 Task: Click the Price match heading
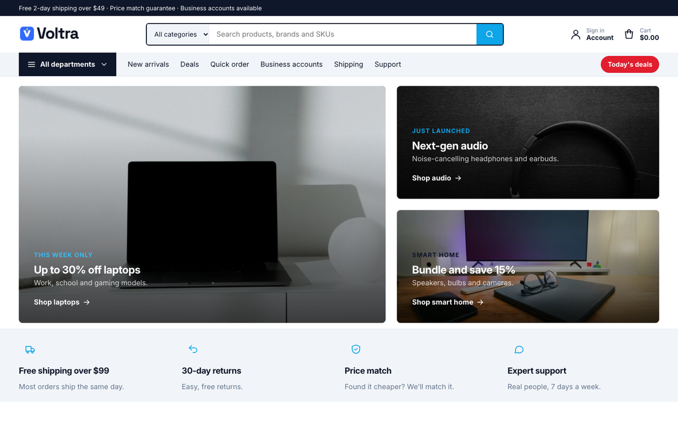click(x=368, y=371)
